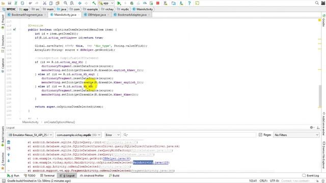Open the Event Log
Screen dimensions: 326x183
[310, 175]
